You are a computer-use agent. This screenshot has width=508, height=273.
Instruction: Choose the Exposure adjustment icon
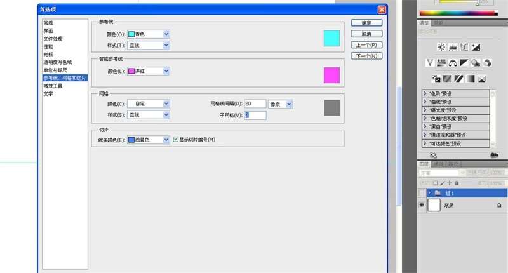tap(476, 47)
